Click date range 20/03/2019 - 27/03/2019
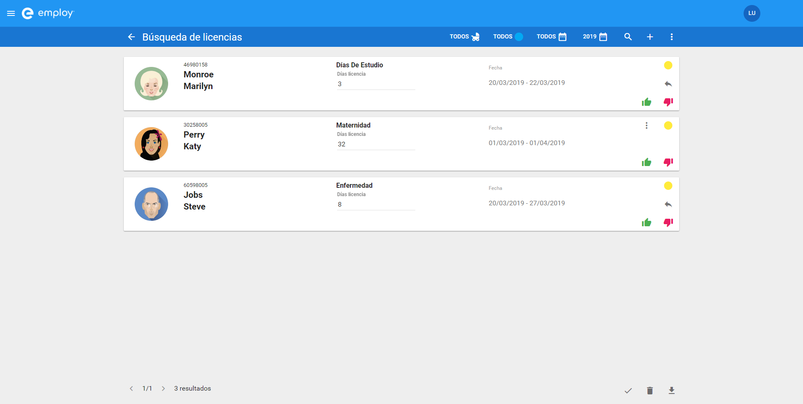Viewport: 803px width, 404px height. coord(527,203)
